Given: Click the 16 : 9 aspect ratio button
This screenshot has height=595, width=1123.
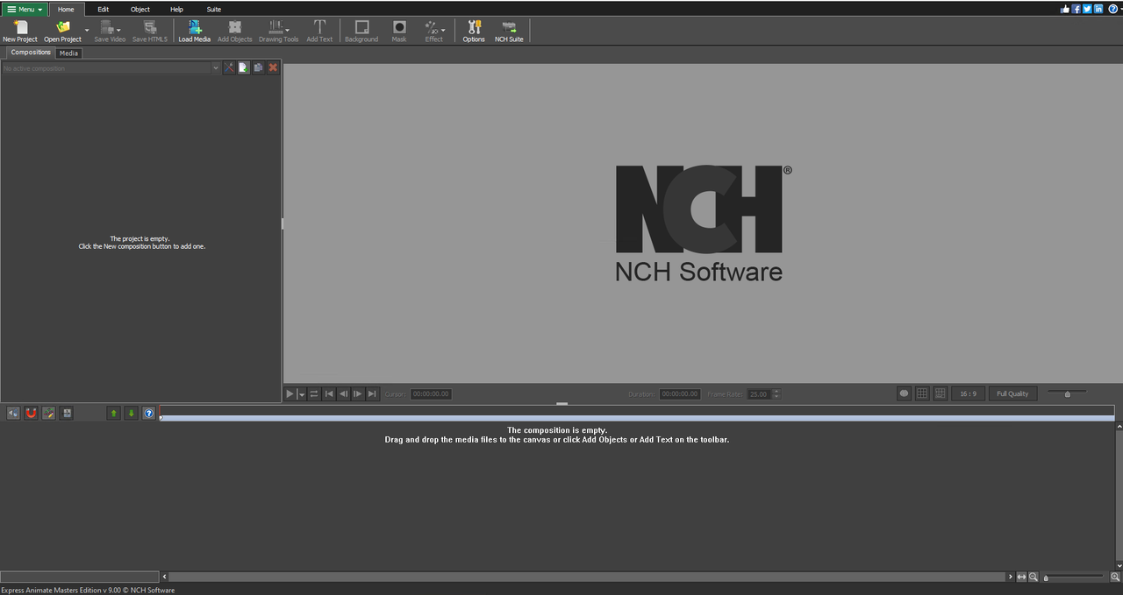Looking at the screenshot, I should click(968, 394).
